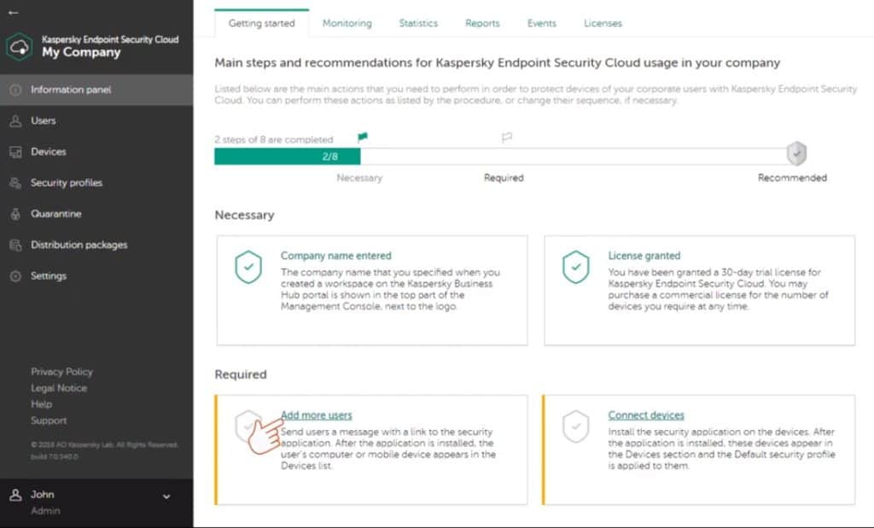Select Information panel in the sidebar
The image size is (874, 528).
pos(96,90)
